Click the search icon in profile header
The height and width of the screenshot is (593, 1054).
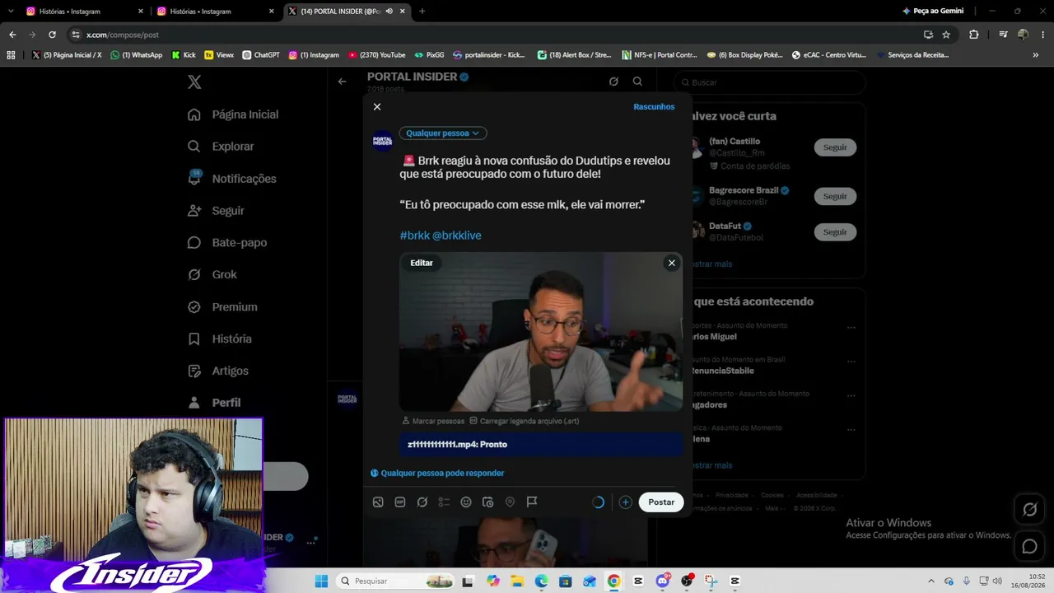[x=637, y=82]
